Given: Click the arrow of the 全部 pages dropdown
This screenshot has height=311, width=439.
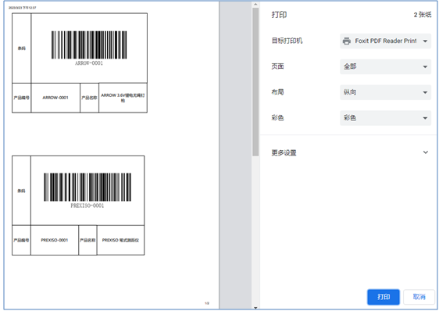Looking at the screenshot, I should (x=425, y=67).
